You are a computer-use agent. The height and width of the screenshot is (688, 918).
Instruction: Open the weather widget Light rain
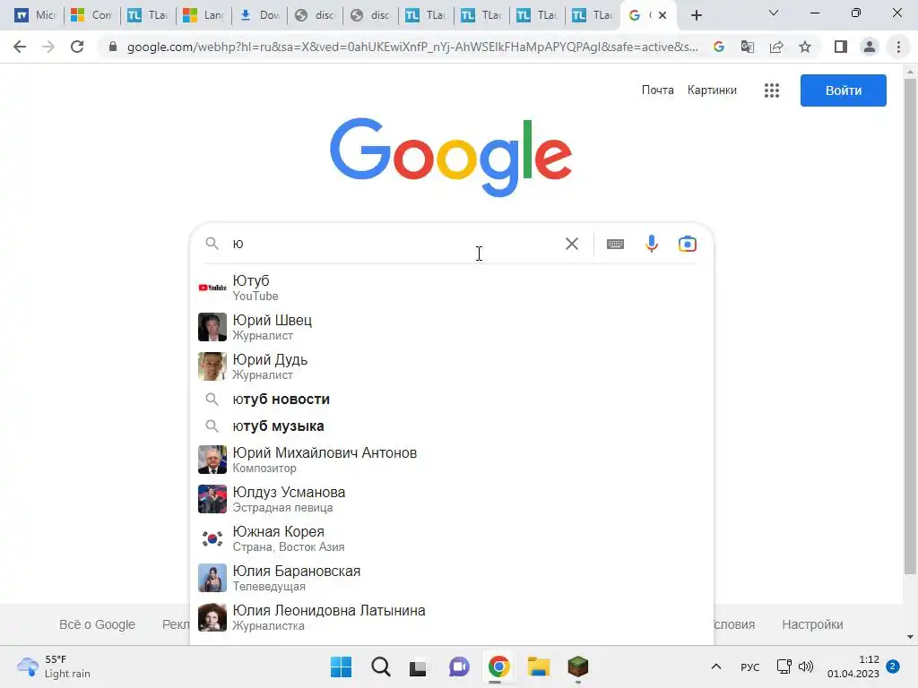point(54,666)
